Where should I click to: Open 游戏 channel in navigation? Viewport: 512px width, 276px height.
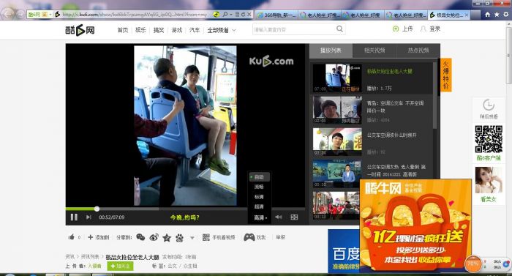pyautogui.click(x=177, y=30)
